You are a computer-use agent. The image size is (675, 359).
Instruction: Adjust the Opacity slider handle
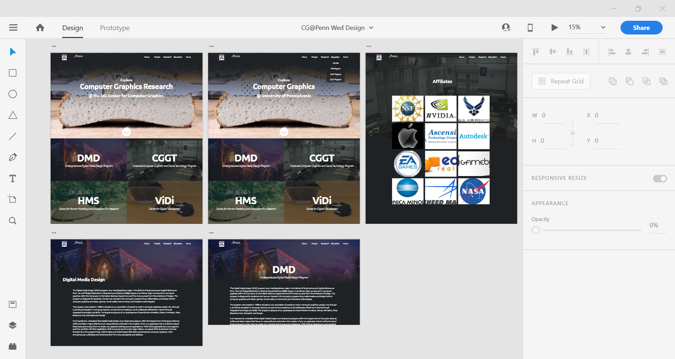536,230
